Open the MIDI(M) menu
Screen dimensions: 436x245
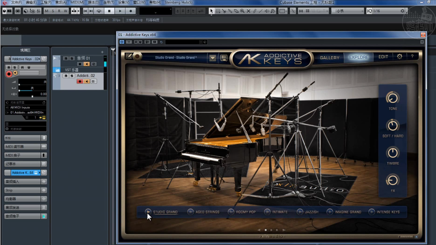(77, 2)
